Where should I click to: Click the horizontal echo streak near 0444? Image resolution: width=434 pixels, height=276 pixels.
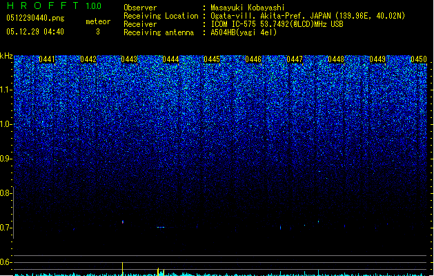coord(161,227)
